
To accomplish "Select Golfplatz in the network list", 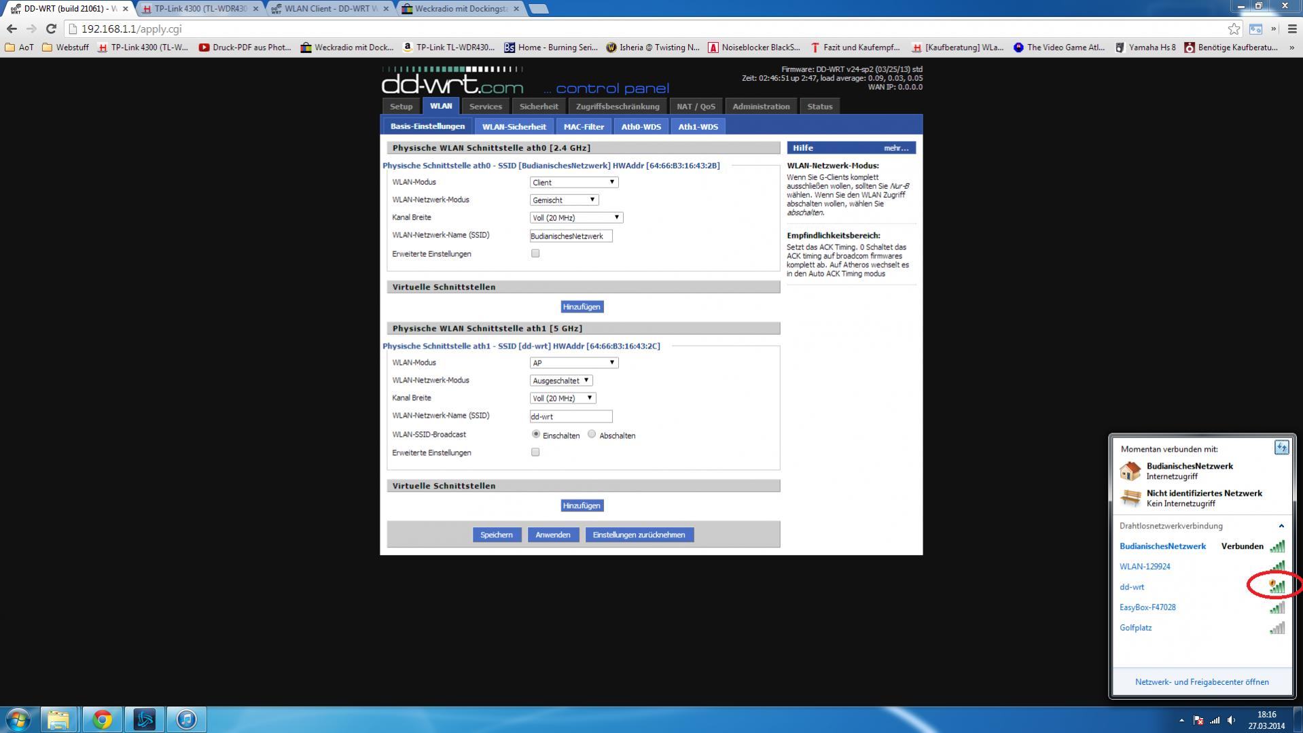I will coord(1202,628).
